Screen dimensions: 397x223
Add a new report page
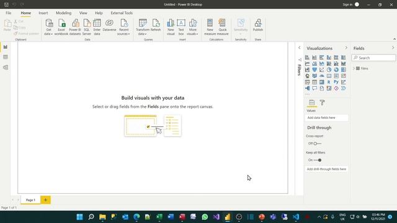[x=45, y=199]
